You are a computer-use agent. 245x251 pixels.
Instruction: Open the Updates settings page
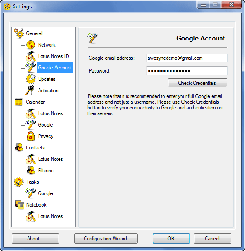coord(47,79)
